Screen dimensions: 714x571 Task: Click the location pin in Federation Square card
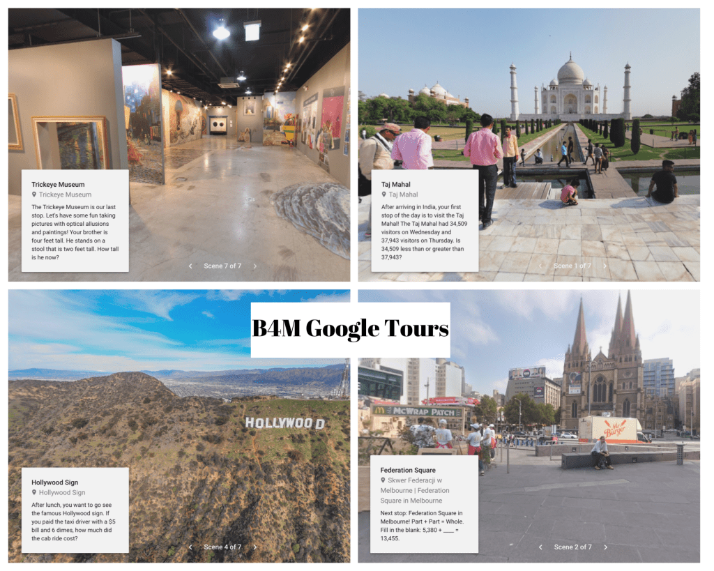383,480
